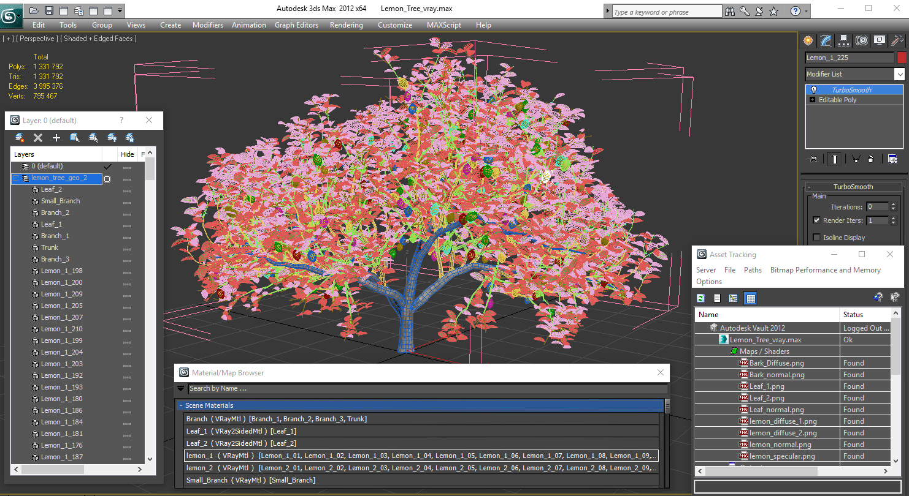Open the Modify command panel tab
This screenshot has width=909, height=496.
(826, 40)
